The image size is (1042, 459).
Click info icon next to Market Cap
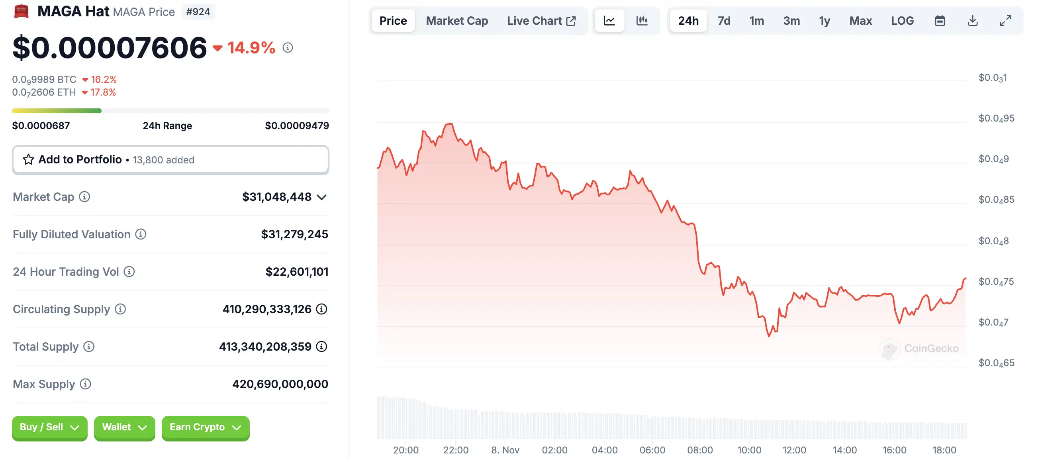(x=84, y=197)
